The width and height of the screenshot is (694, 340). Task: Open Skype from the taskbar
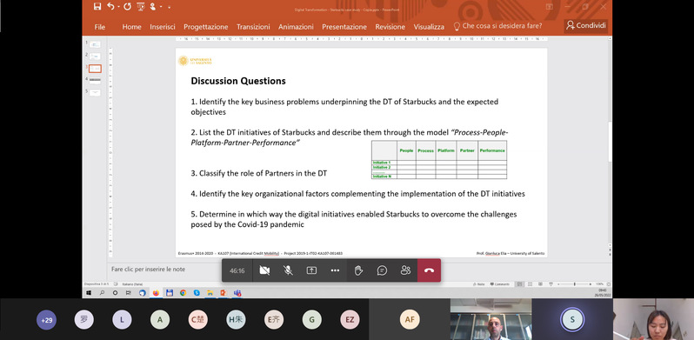197,293
